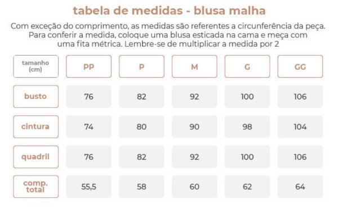This screenshot has height=207, width=338.
Task: Select the GG size header
Action: [x=300, y=66]
